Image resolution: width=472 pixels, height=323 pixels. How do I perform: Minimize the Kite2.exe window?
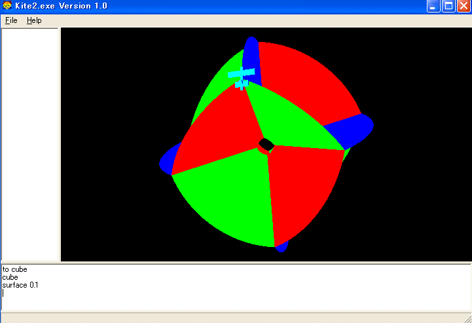point(433,6)
